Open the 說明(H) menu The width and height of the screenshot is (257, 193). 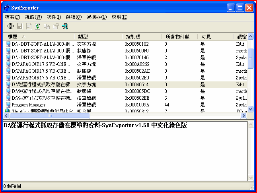119,17
